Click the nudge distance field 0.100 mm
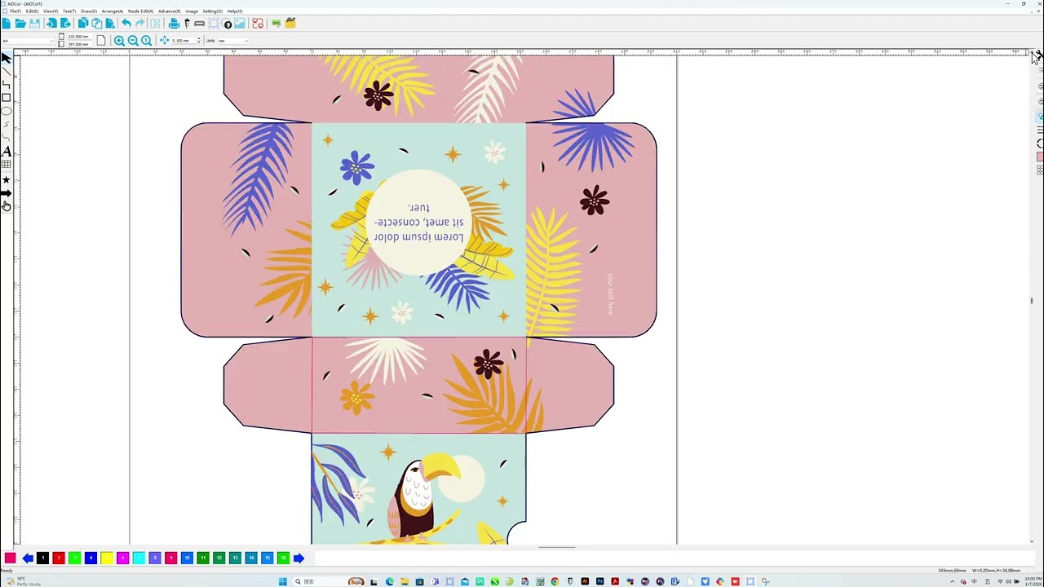1044x587 pixels. pos(184,40)
